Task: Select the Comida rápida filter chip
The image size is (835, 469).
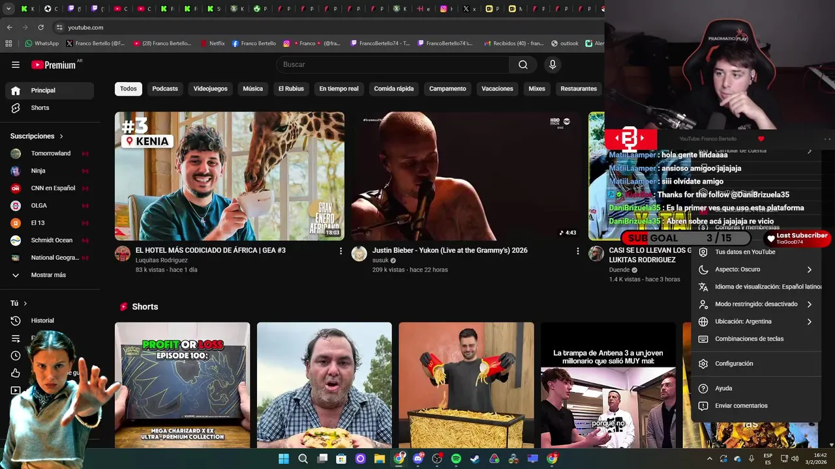Action: coord(394,89)
